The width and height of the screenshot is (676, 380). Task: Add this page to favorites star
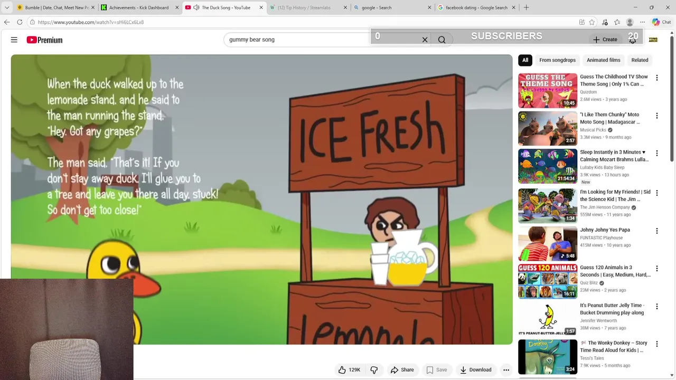point(592,22)
